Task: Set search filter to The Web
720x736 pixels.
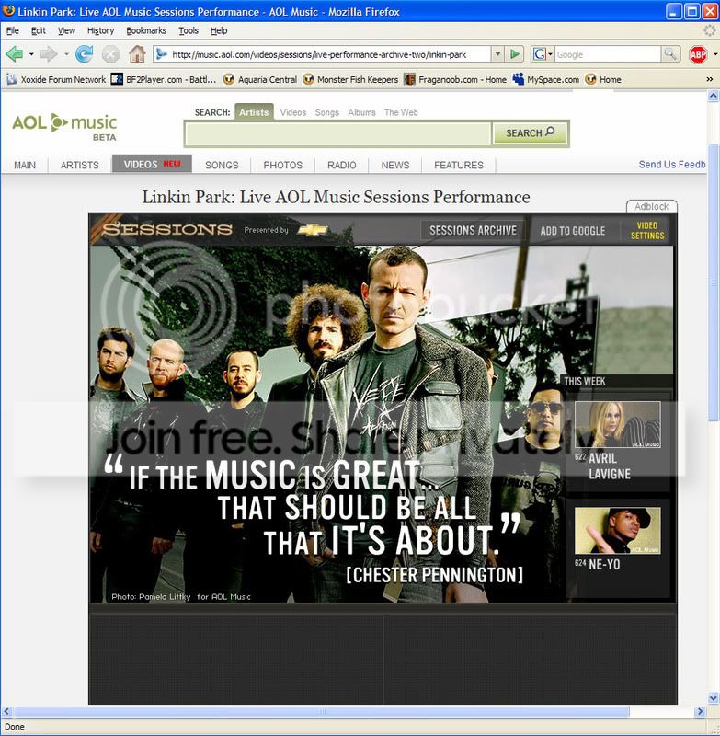Action: 401,112
